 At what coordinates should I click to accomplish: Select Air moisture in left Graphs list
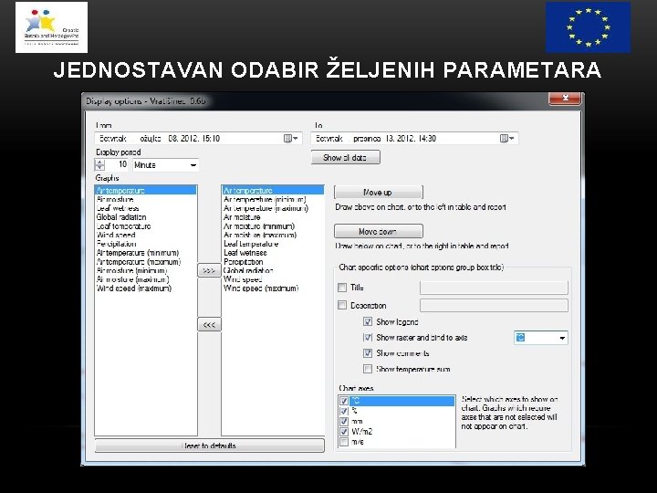[x=145, y=200]
